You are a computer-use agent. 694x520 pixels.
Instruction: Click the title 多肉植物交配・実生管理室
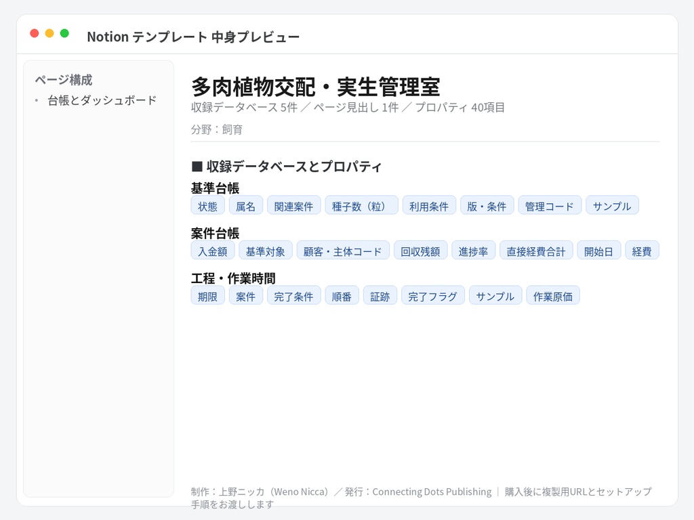tap(316, 87)
